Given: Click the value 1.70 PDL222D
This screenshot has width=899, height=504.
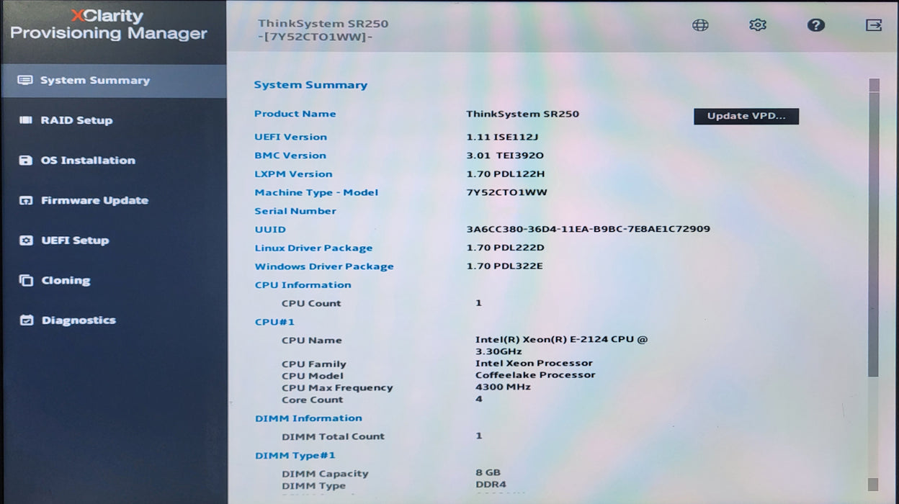Looking at the screenshot, I should pyautogui.click(x=506, y=248).
